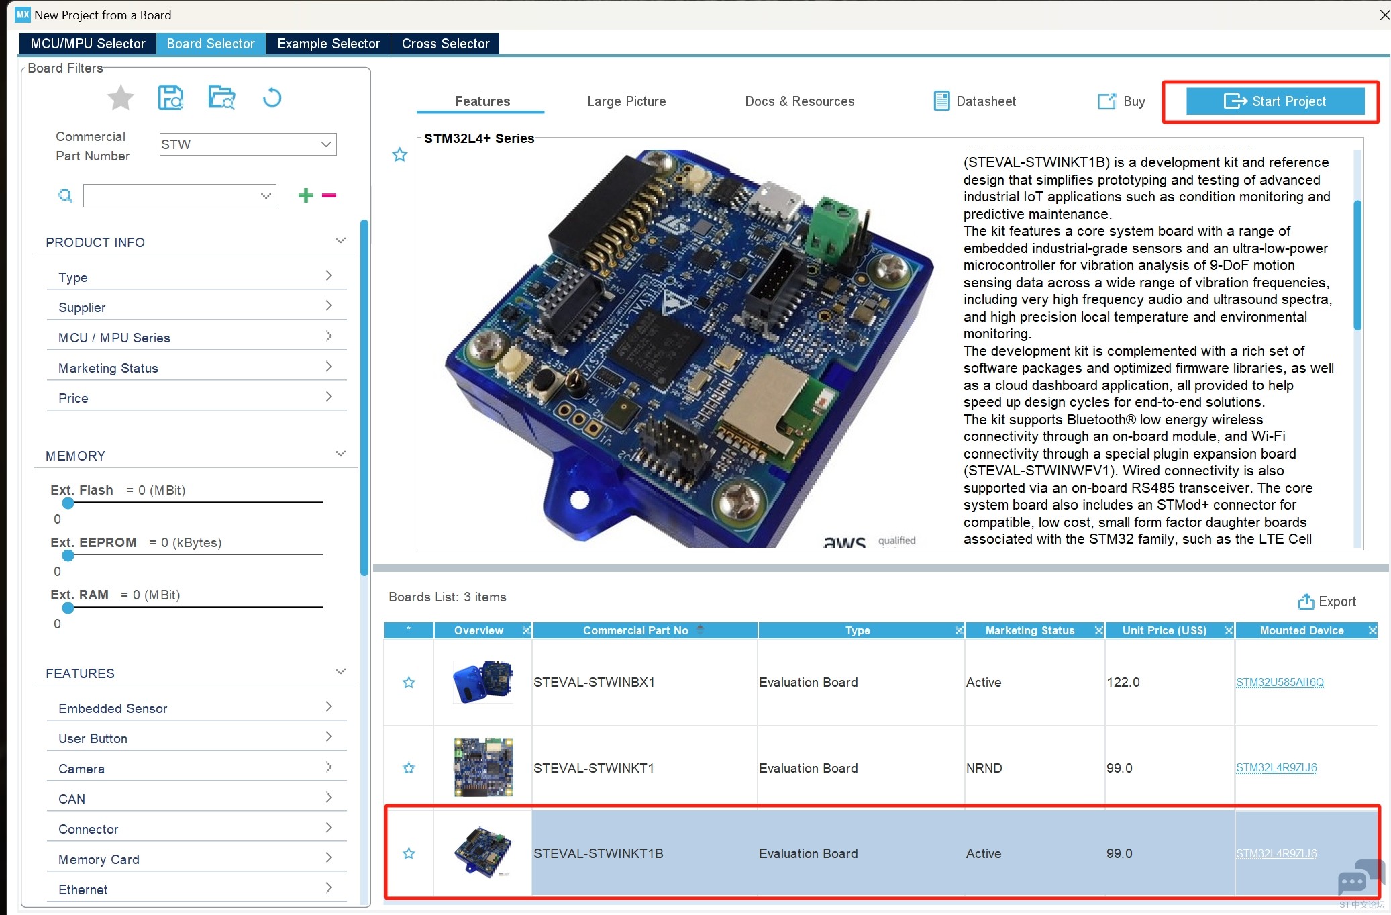1391x915 pixels.
Task: Click the Ext. Flash slider handle
Action: [68, 503]
